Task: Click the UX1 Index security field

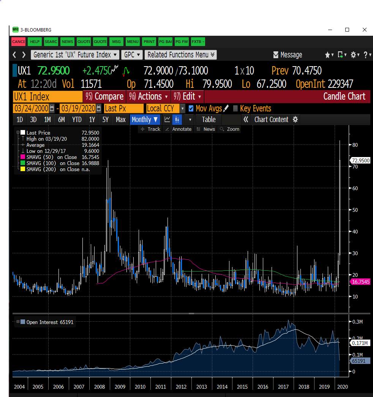Action: [x=47, y=97]
